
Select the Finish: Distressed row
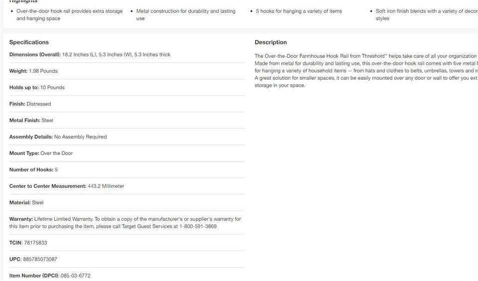pos(30,104)
